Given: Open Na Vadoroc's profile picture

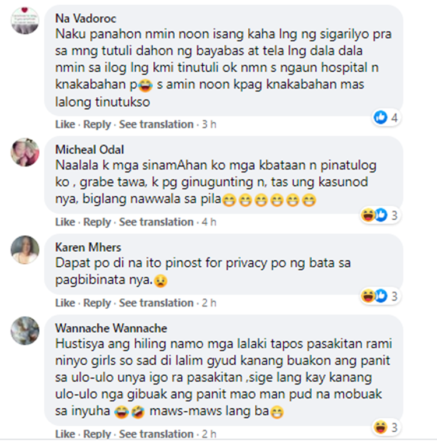Looking at the screenshot, I should [25, 20].
